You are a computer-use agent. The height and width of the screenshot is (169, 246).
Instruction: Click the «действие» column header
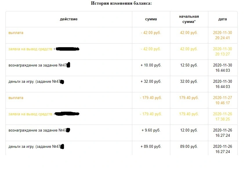[69, 19]
